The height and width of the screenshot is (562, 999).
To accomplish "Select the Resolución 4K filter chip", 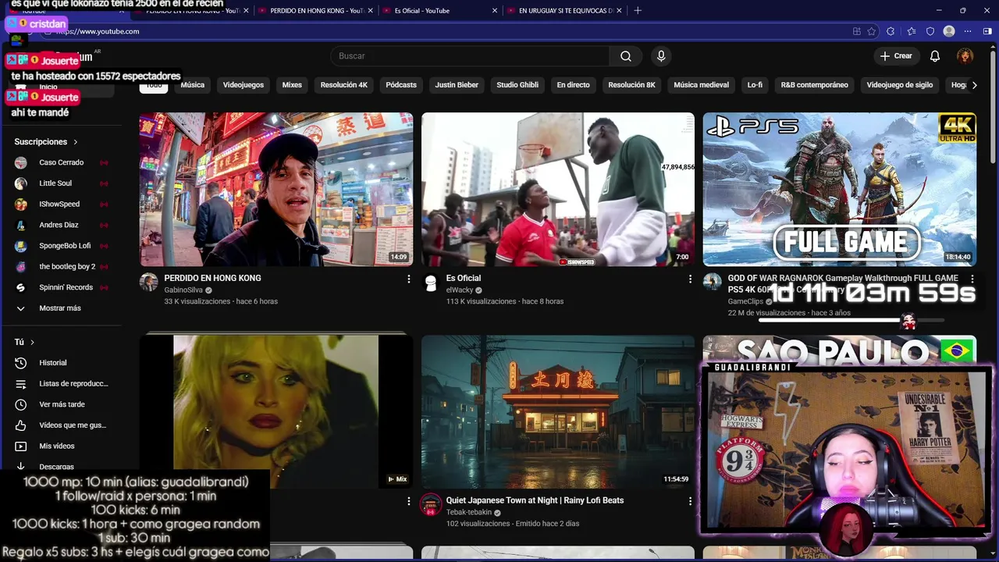I will (344, 85).
